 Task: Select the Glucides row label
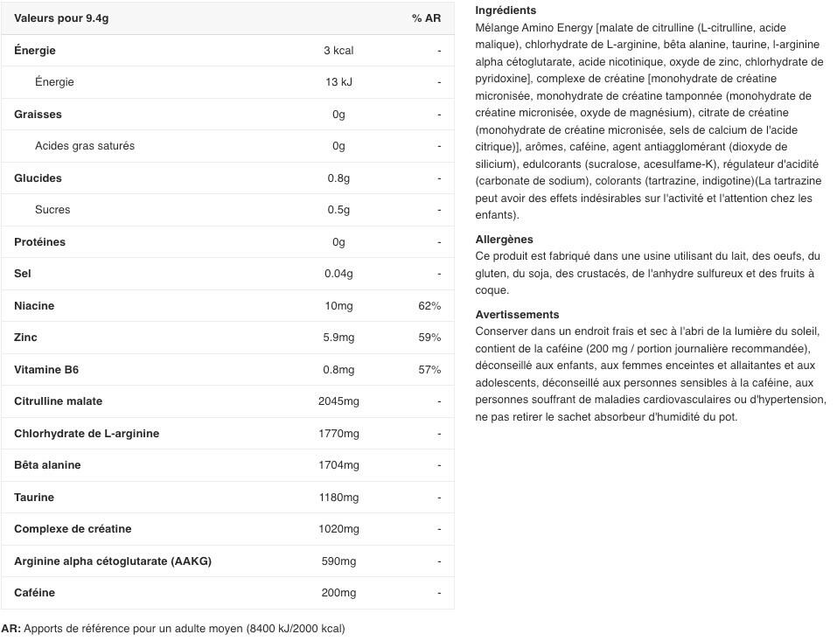(38, 178)
